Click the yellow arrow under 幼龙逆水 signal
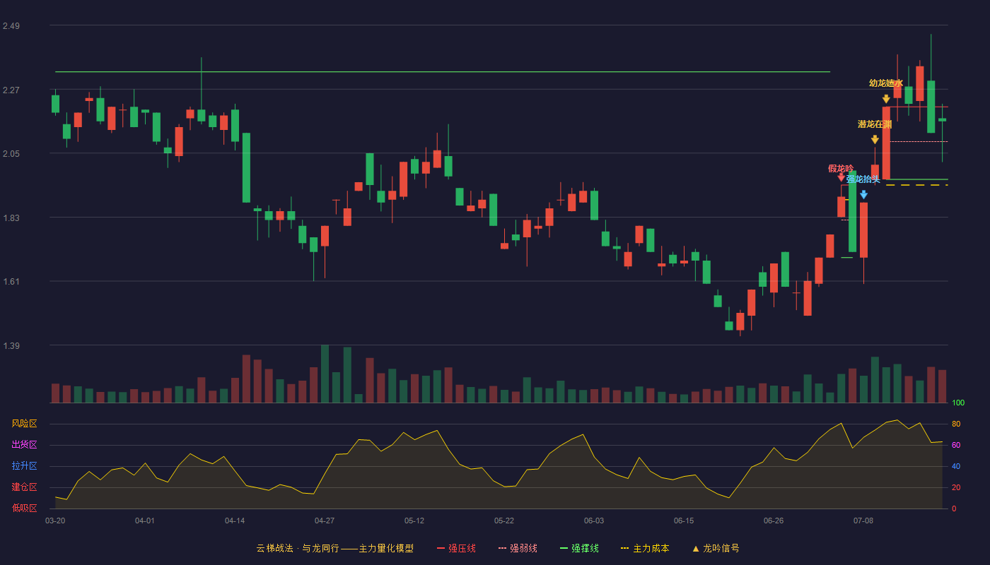Screen dimensions: 990x565 click(886, 99)
